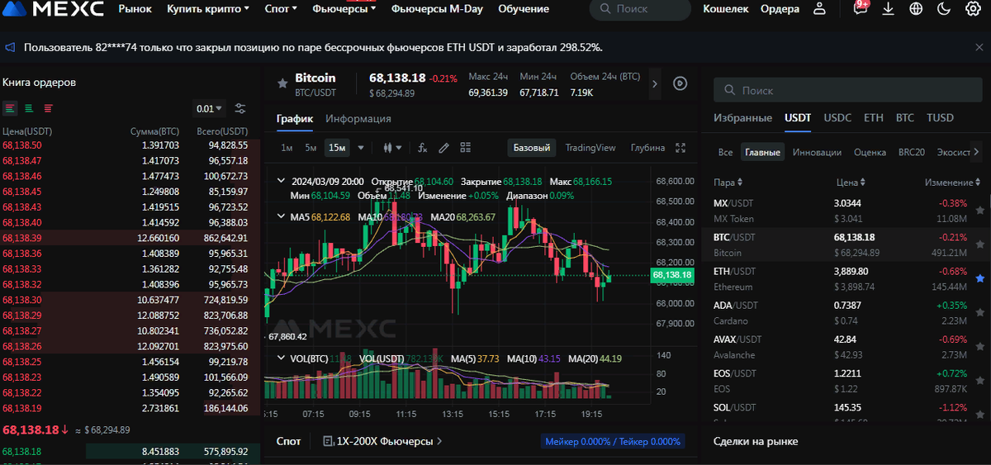Image resolution: width=991 pixels, height=465 pixels.
Task: Select the BRC20 category tab
Action: tap(911, 152)
